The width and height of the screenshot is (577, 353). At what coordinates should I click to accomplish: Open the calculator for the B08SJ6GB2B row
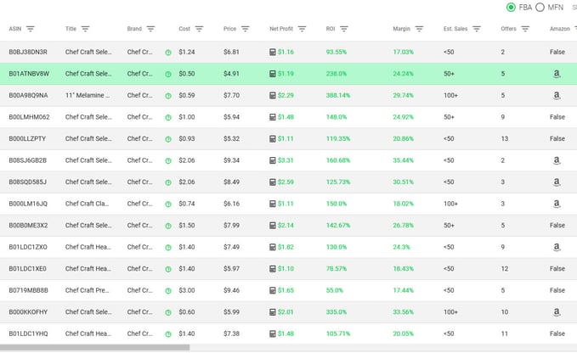(273, 160)
